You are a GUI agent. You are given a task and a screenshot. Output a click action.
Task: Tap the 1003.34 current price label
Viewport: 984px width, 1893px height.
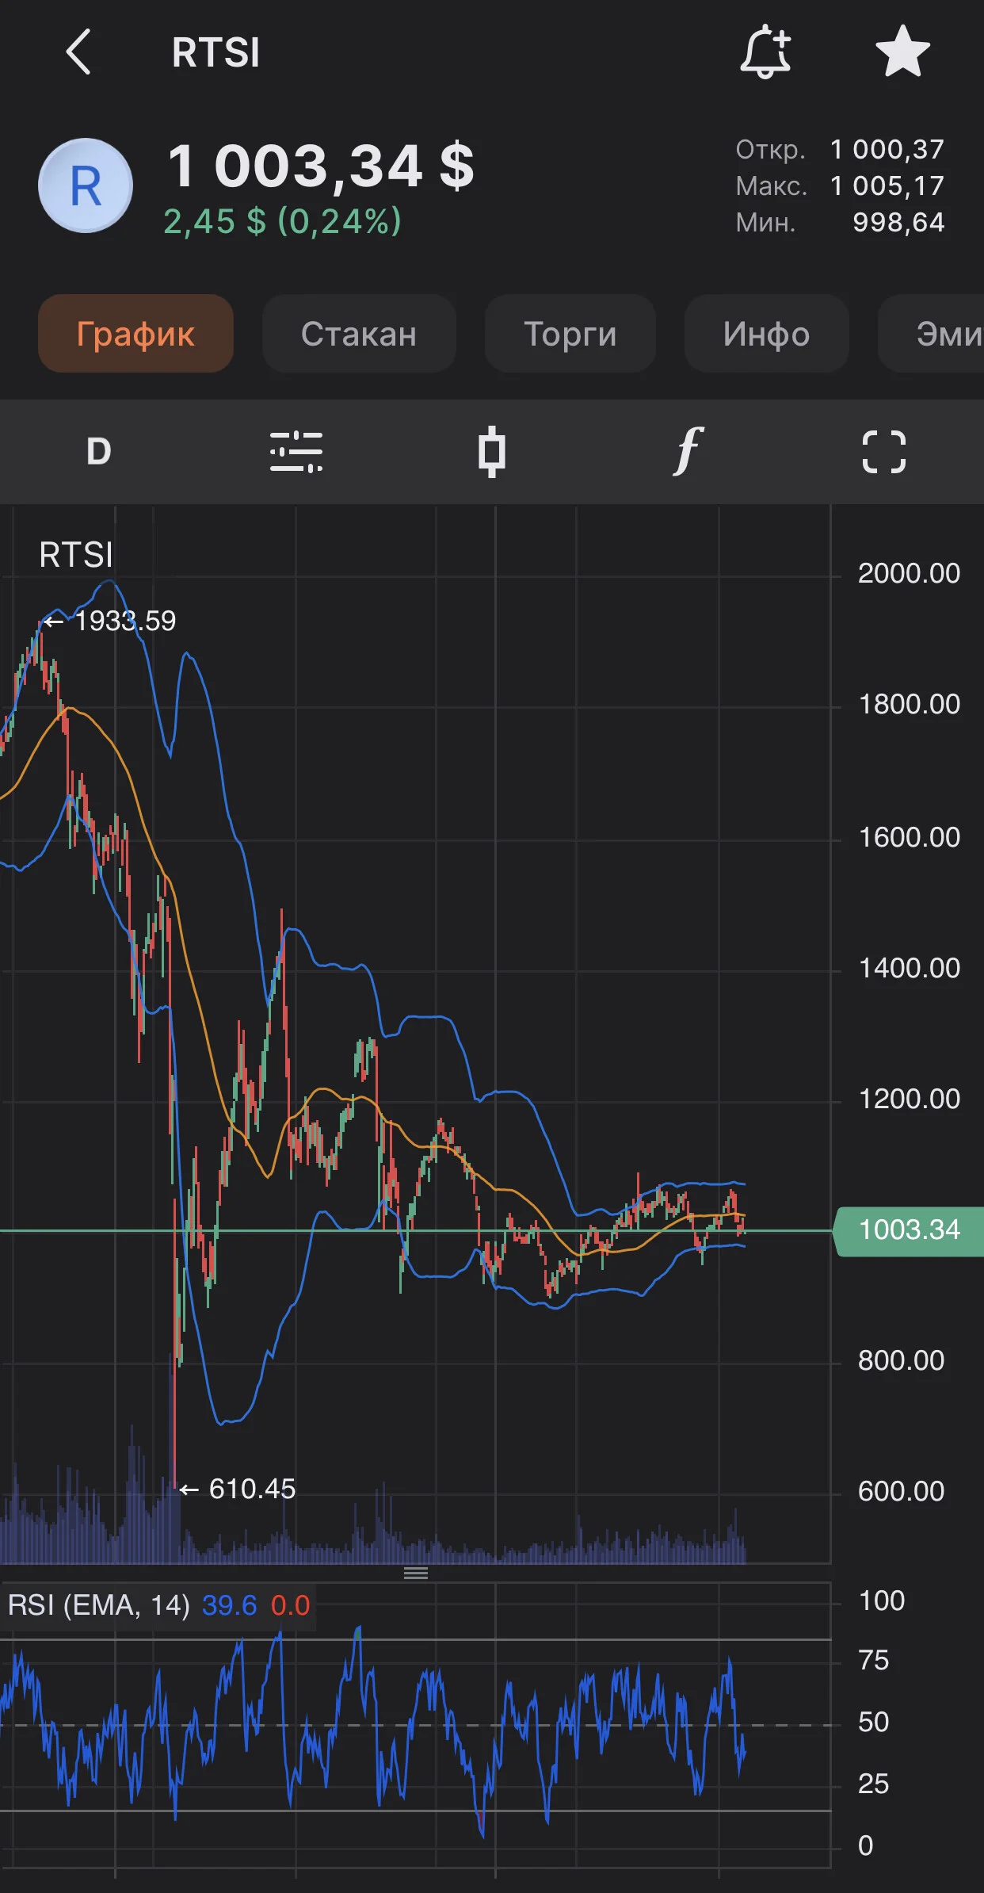(909, 1230)
